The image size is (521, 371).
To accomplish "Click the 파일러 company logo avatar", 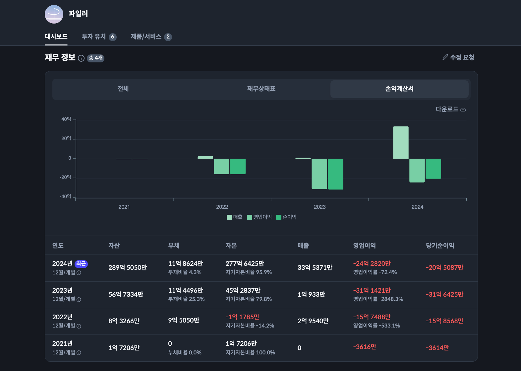I will [x=54, y=14].
